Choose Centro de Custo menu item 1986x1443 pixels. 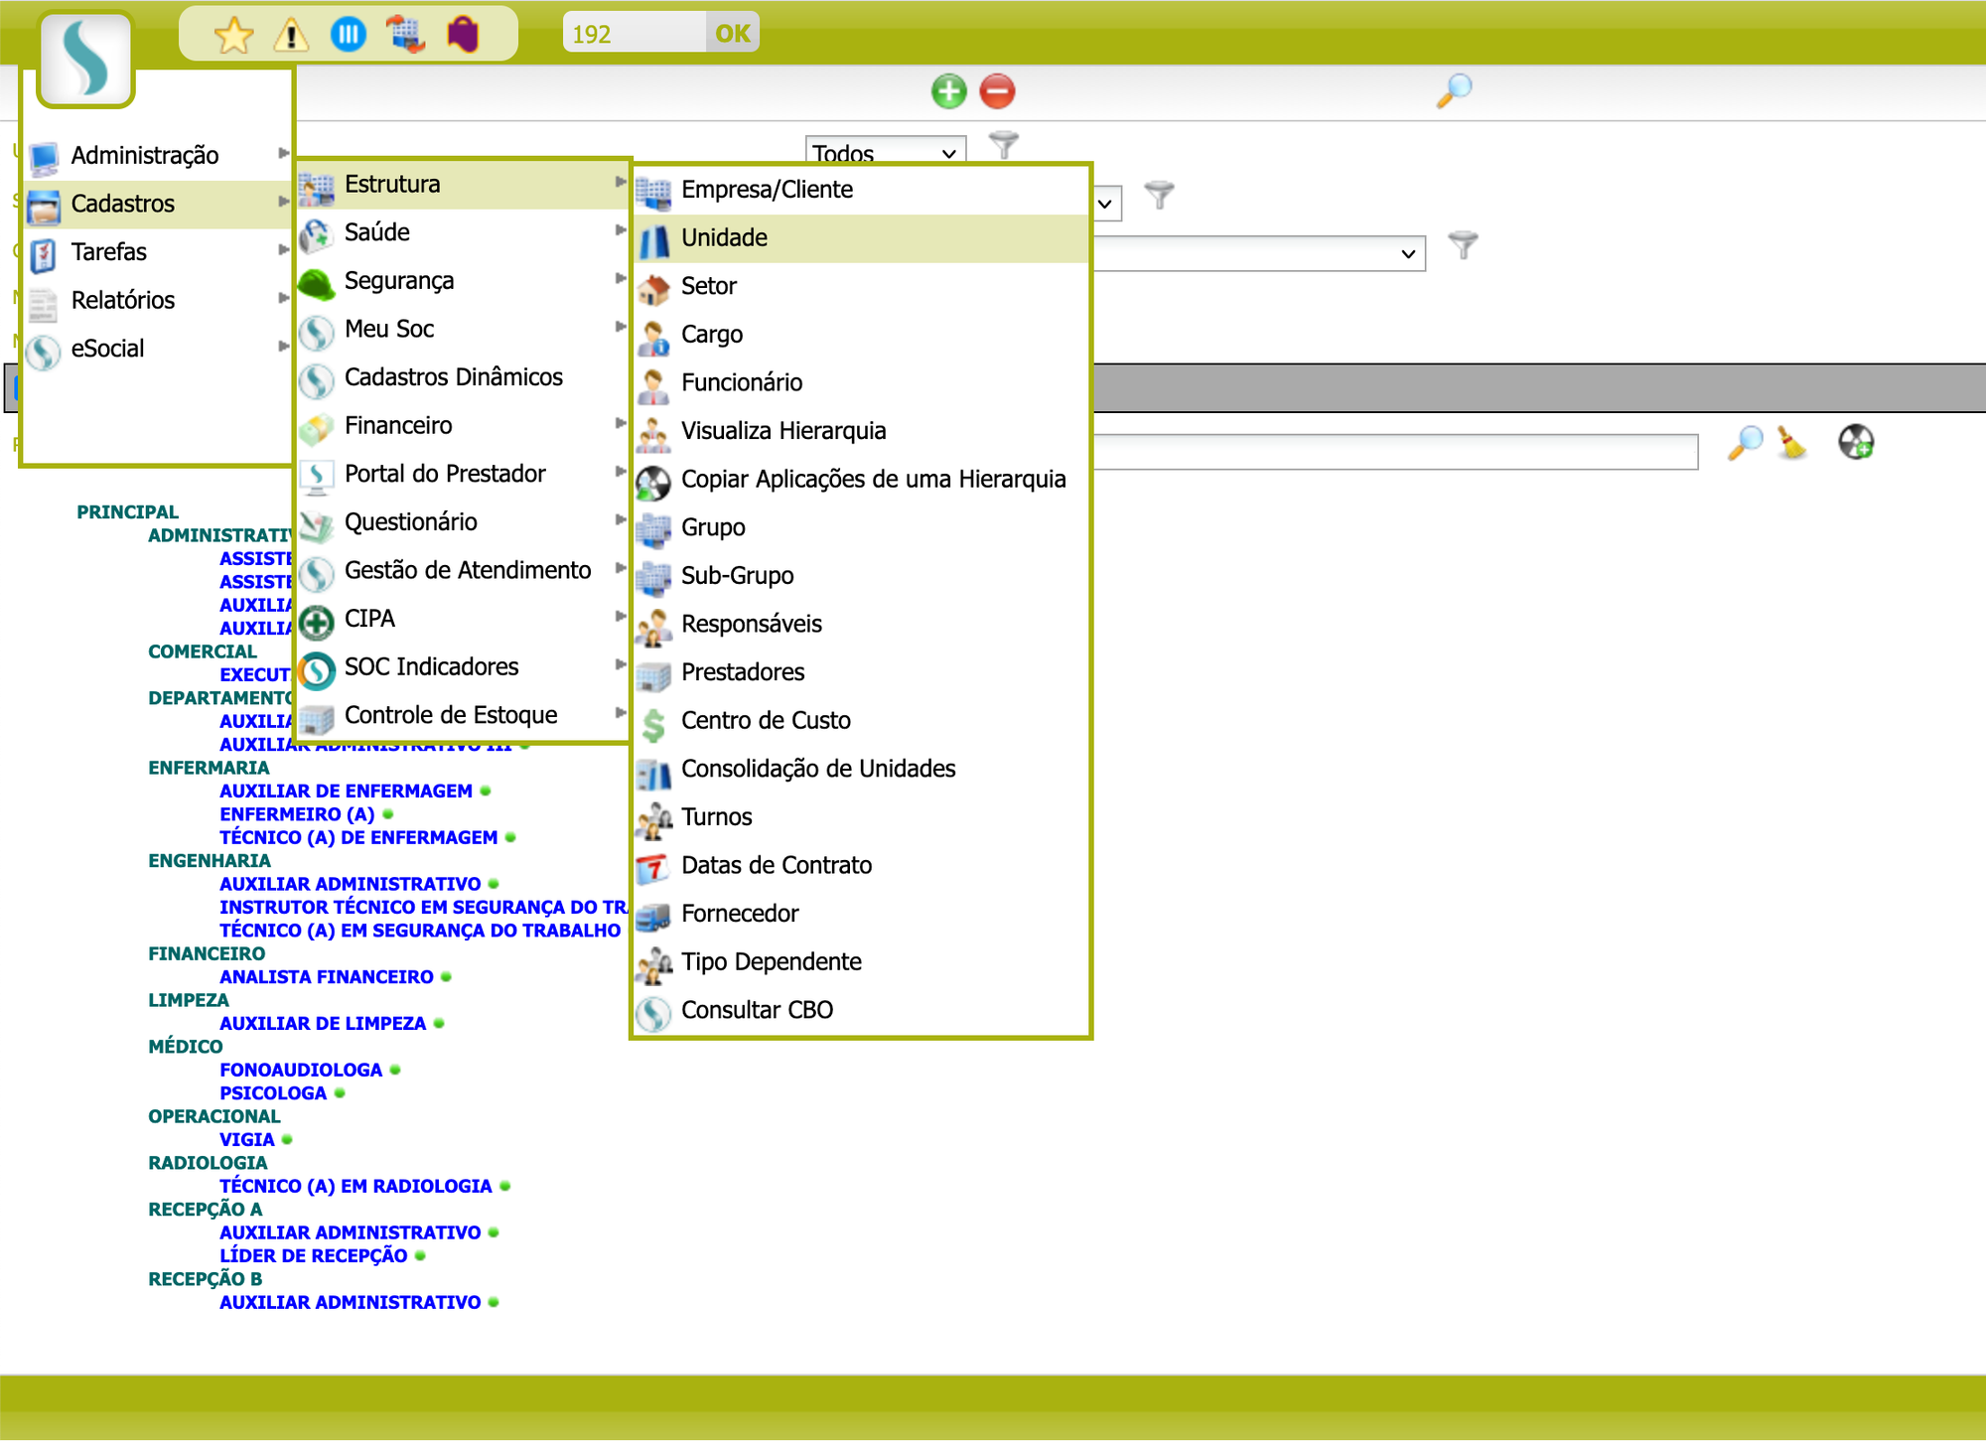[766, 721]
